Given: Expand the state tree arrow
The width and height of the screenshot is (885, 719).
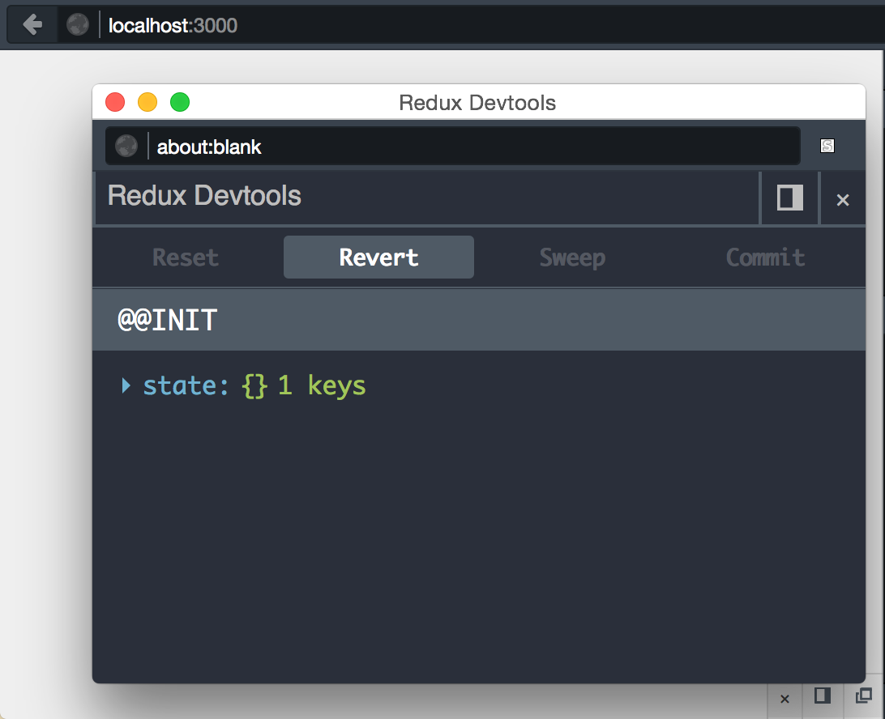Looking at the screenshot, I should pos(126,385).
